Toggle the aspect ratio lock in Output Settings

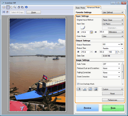click(91, 52)
